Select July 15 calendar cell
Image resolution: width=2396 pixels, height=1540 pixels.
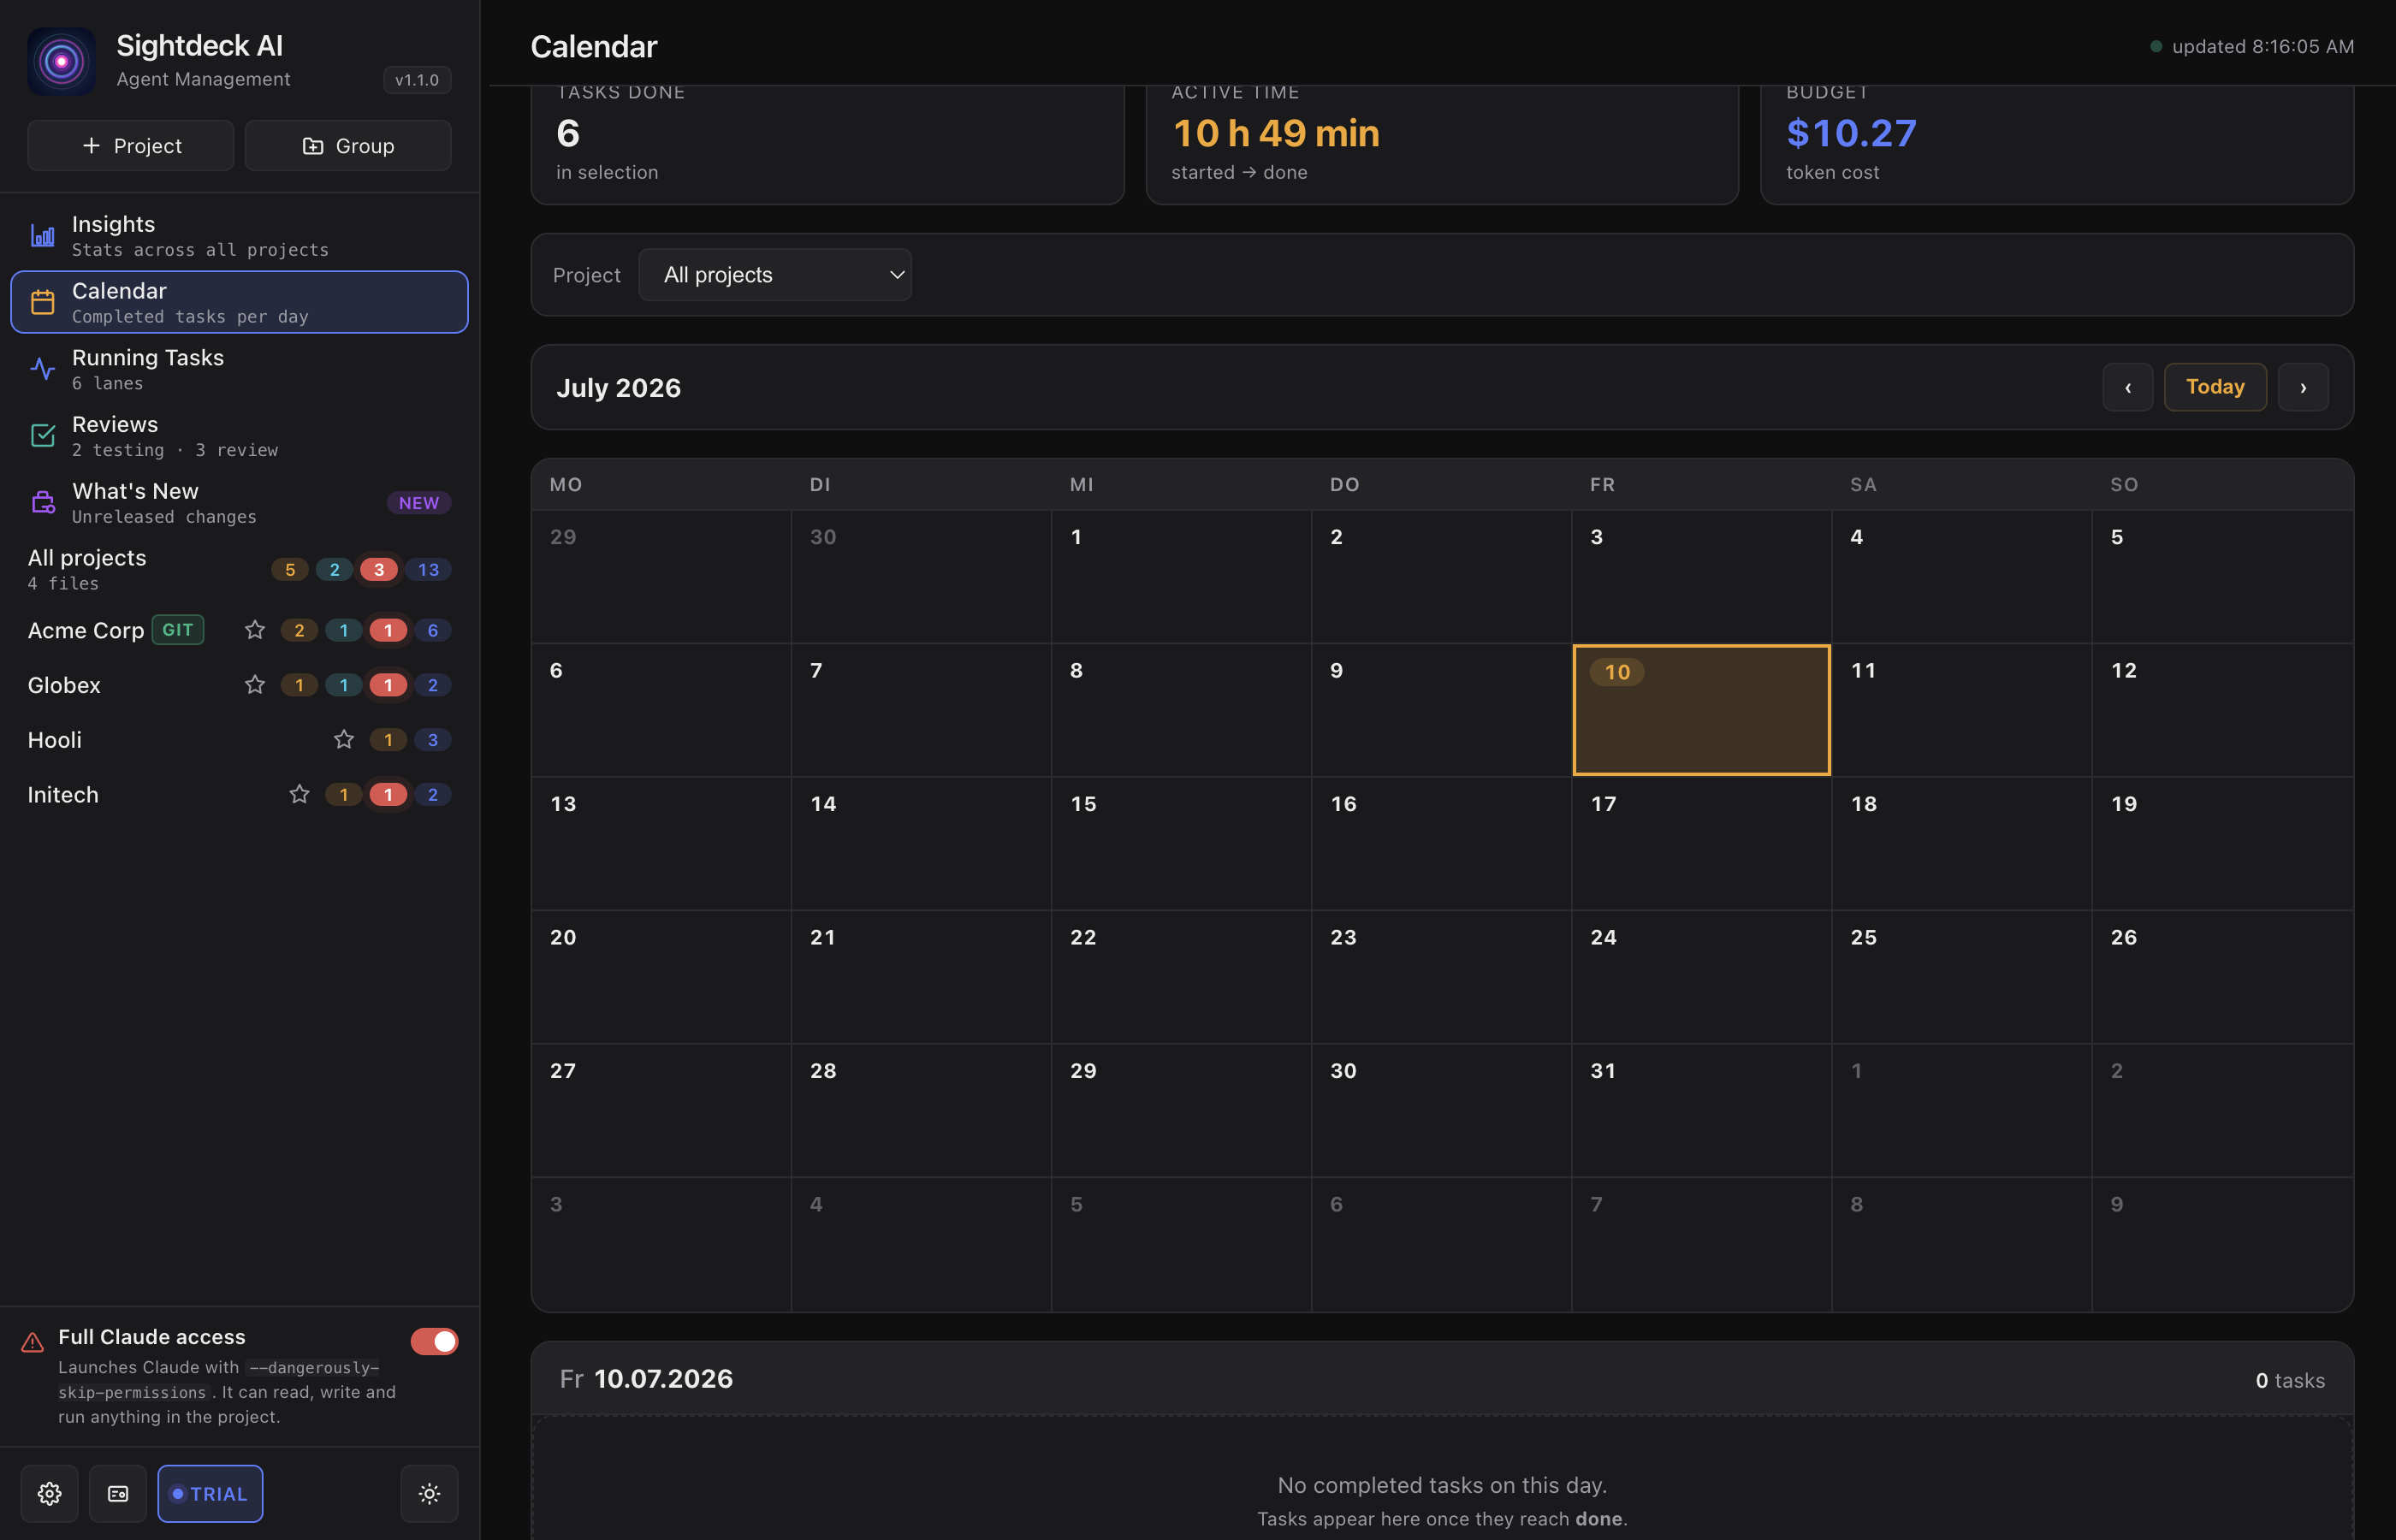[1181, 843]
